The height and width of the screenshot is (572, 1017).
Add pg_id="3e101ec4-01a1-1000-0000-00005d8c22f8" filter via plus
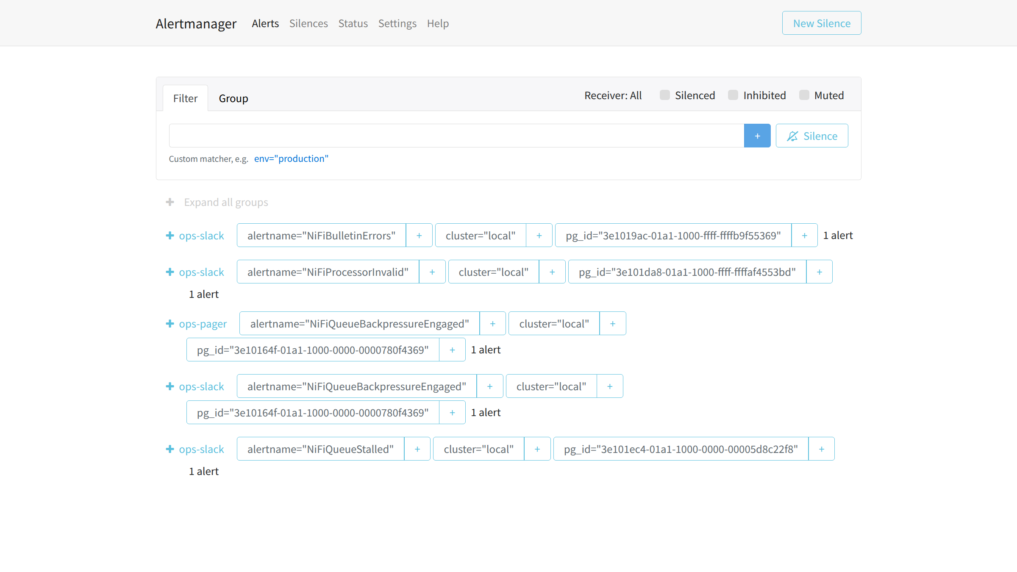pyautogui.click(x=822, y=449)
